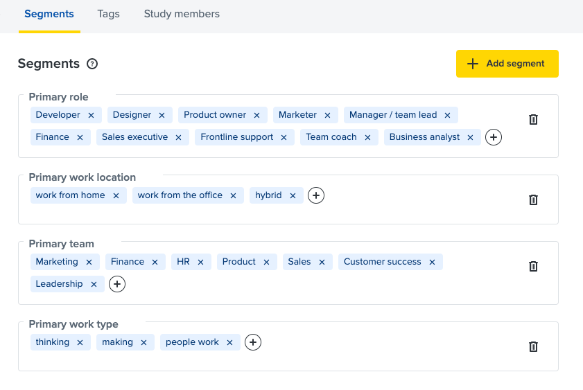Add a new tag to Primary role

coord(494,137)
